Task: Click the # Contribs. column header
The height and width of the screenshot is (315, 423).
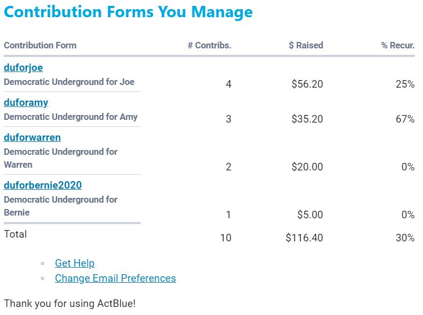Action: tap(209, 45)
